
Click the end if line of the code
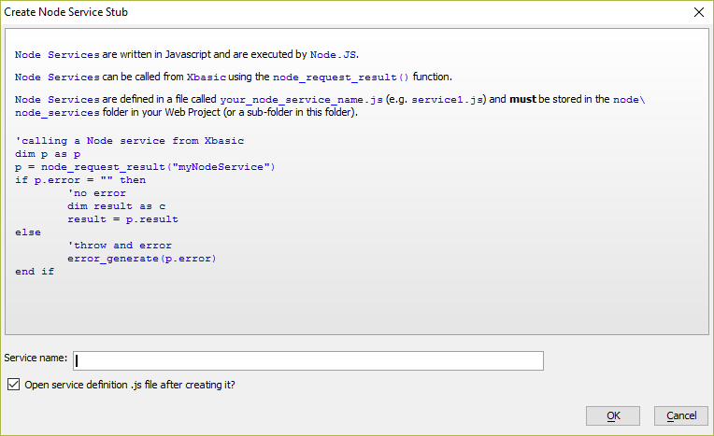click(35, 272)
